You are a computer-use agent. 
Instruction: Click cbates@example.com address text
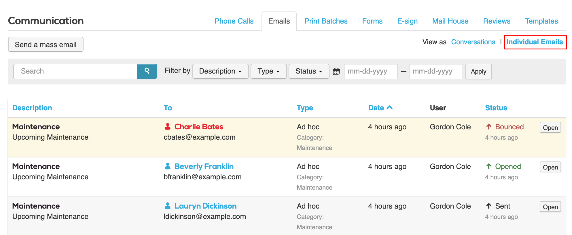click(199, 137)
